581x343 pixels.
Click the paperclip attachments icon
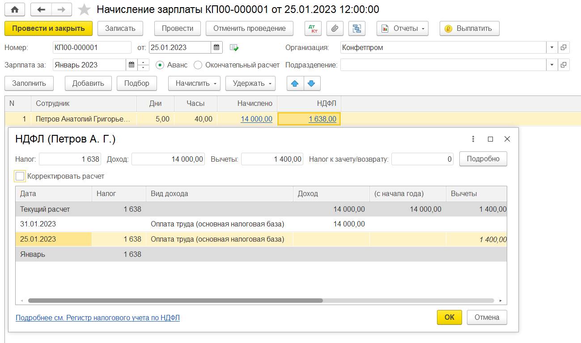click(335, 29)
